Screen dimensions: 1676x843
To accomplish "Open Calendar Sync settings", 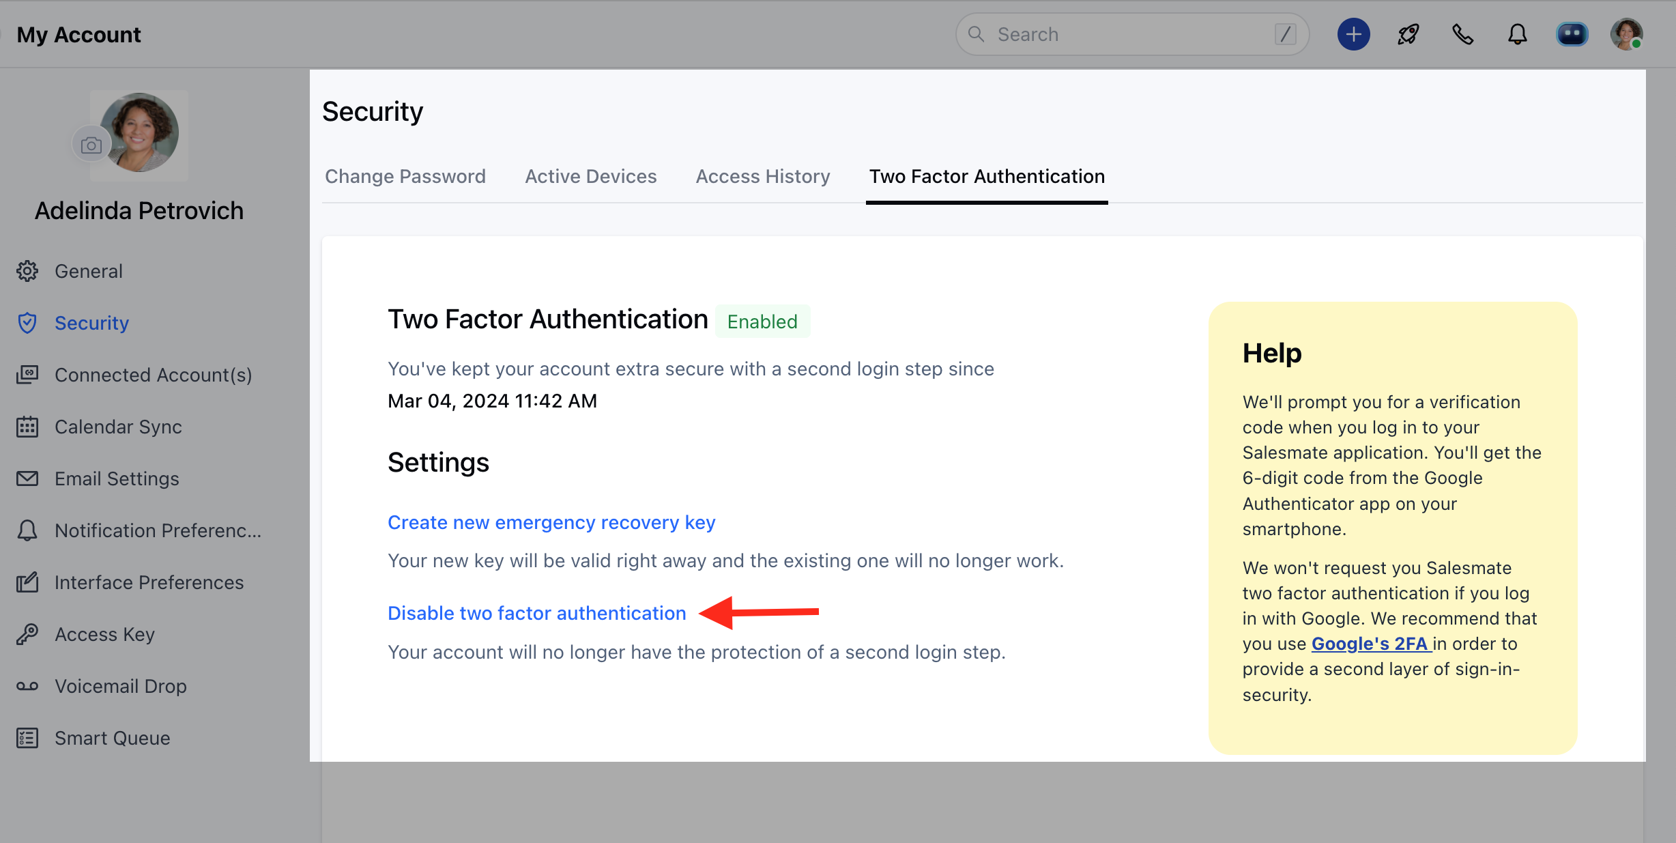I will pyautogui.click(x=118, y=427).
